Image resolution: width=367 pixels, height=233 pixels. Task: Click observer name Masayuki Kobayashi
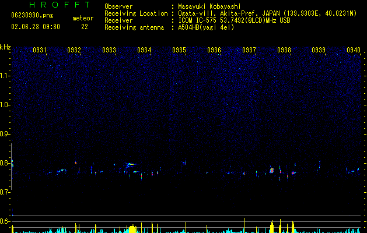point(209,6)
